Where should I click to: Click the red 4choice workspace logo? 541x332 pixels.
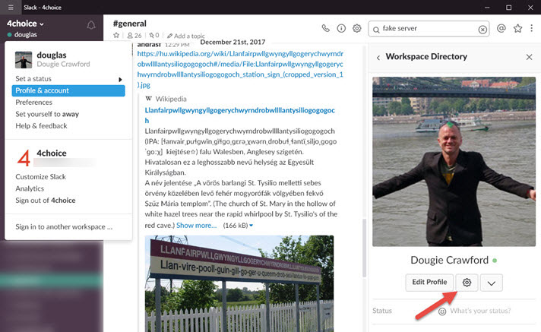pyautogui.click(x=24, y=159)
